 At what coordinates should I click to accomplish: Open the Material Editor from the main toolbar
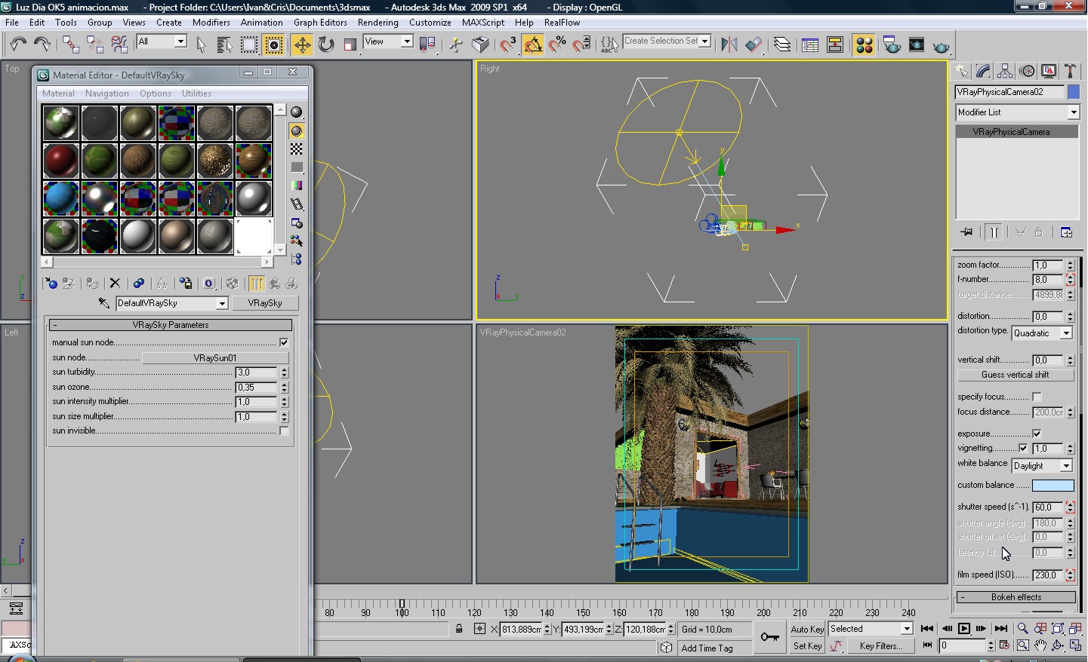coord(865,45)
